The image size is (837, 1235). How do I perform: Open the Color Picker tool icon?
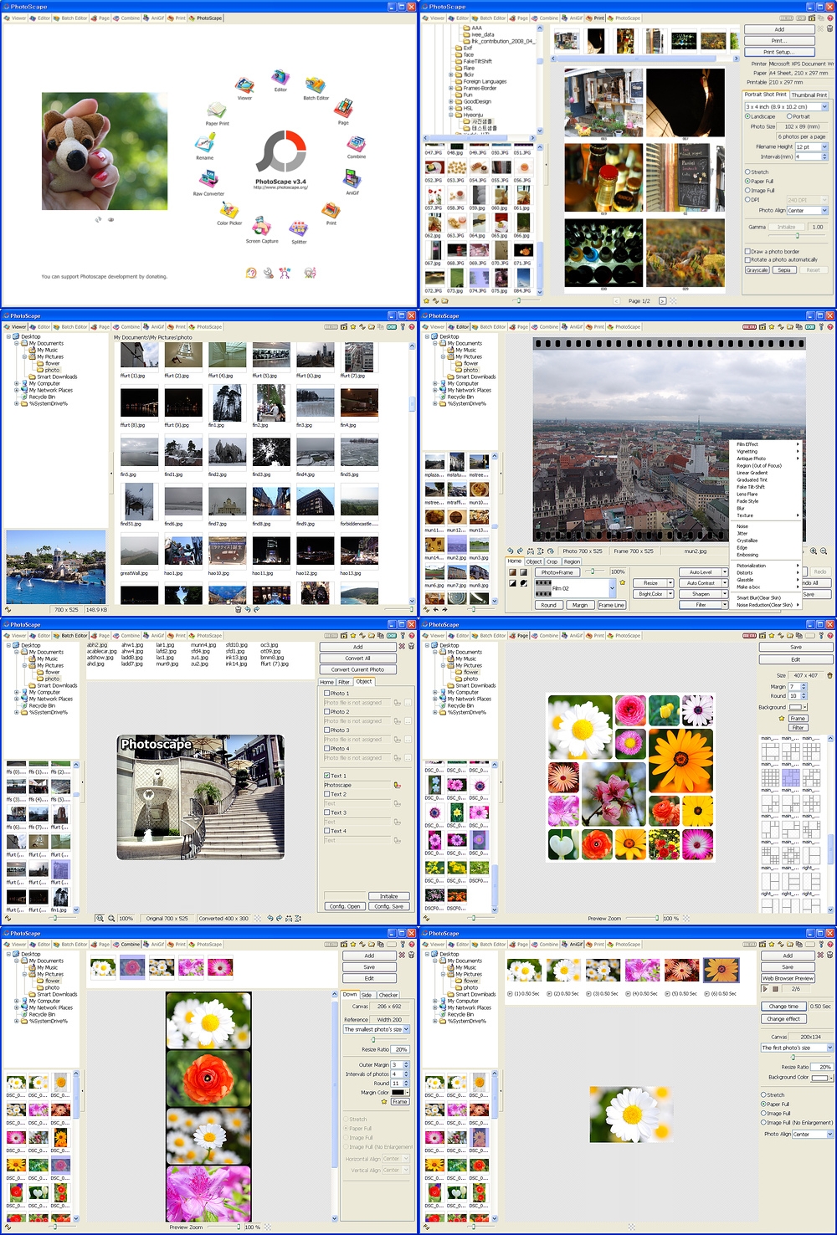(x=229, y=210)
